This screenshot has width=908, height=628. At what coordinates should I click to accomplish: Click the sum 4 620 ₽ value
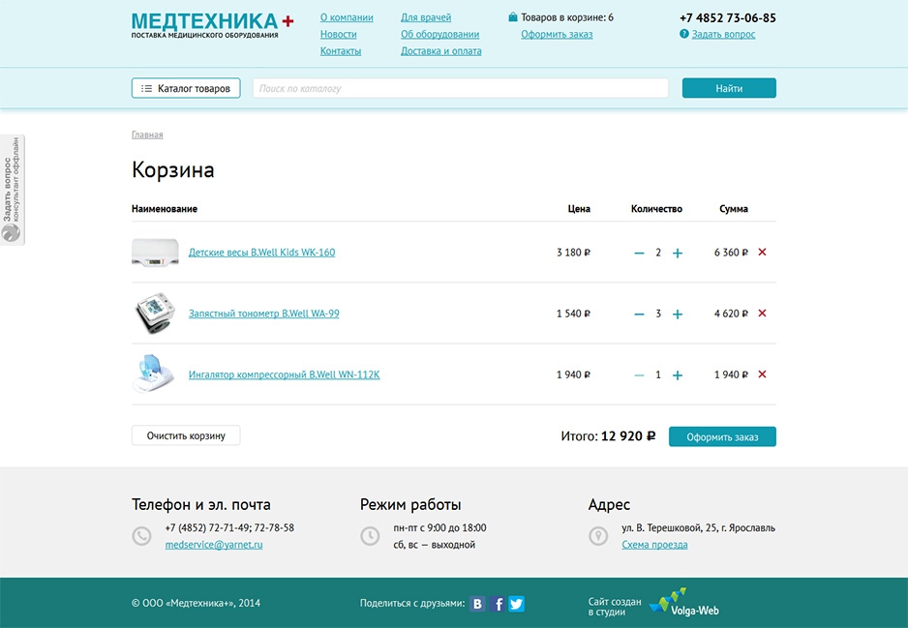click(731, 314)
